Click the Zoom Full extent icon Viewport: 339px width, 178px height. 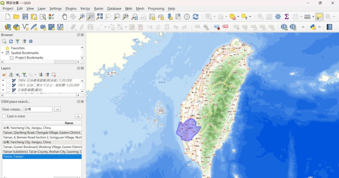pos(99,17)
